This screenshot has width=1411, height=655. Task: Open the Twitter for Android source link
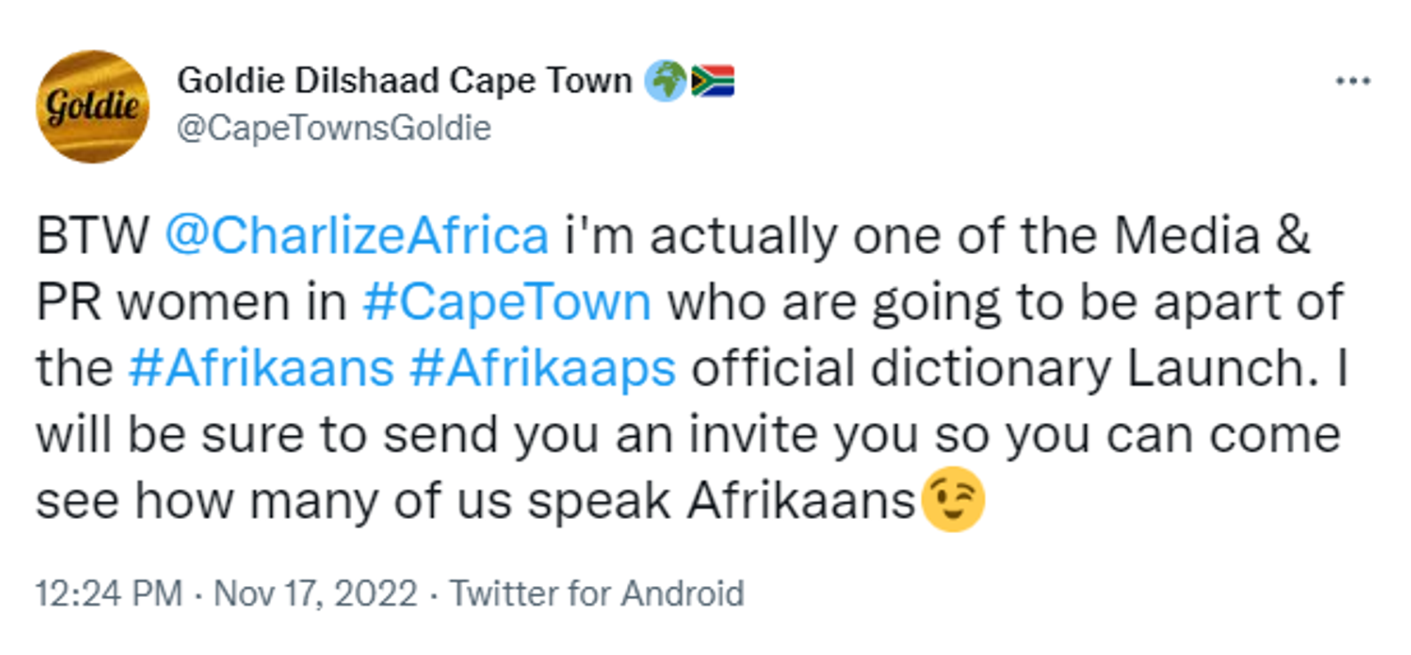coord(597,593)
